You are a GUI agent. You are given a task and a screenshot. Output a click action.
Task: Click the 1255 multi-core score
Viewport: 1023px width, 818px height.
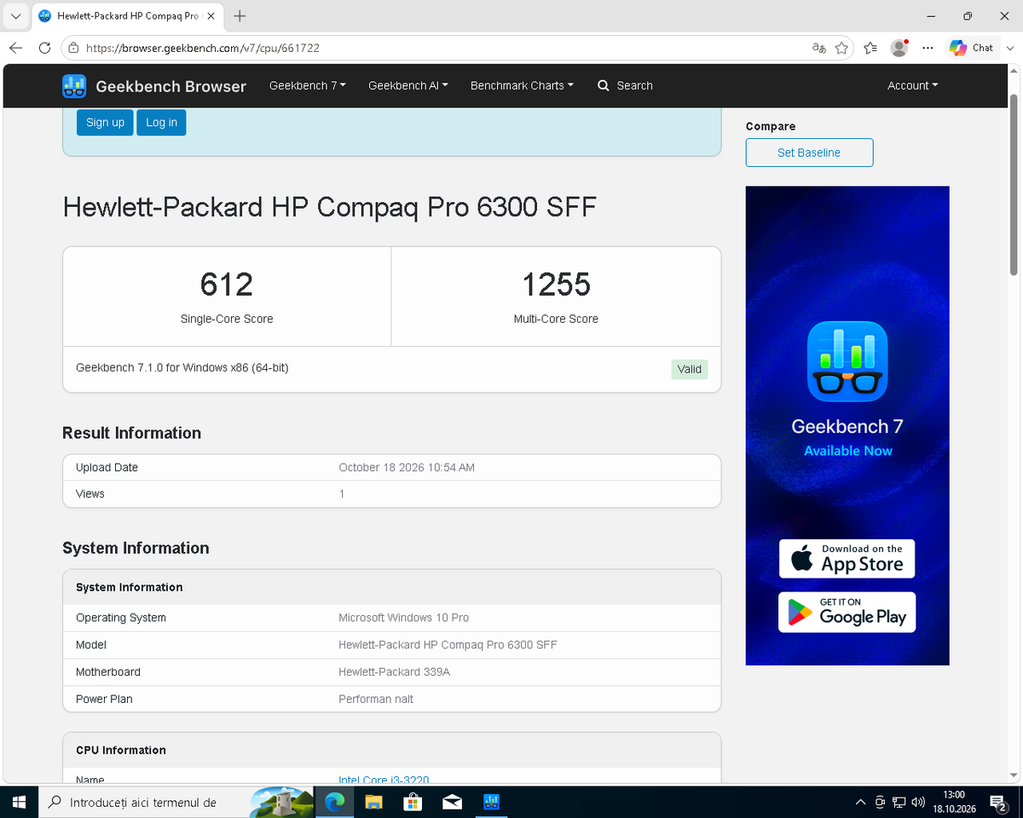tap(556, 285)
